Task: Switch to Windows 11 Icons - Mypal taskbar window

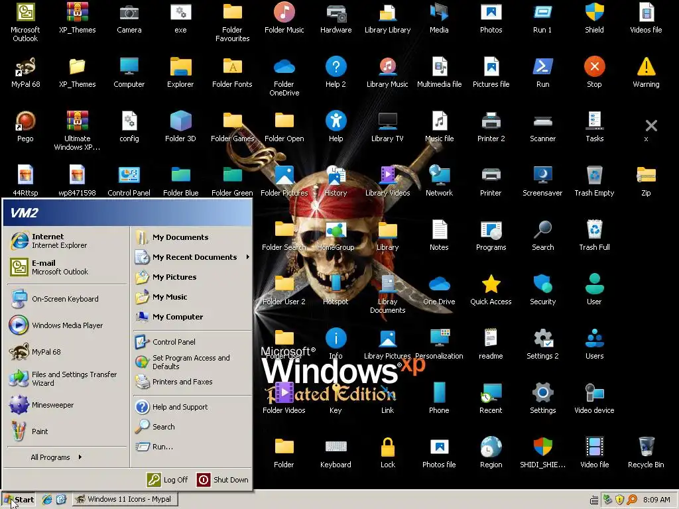Action: click(x=125, y=500)
